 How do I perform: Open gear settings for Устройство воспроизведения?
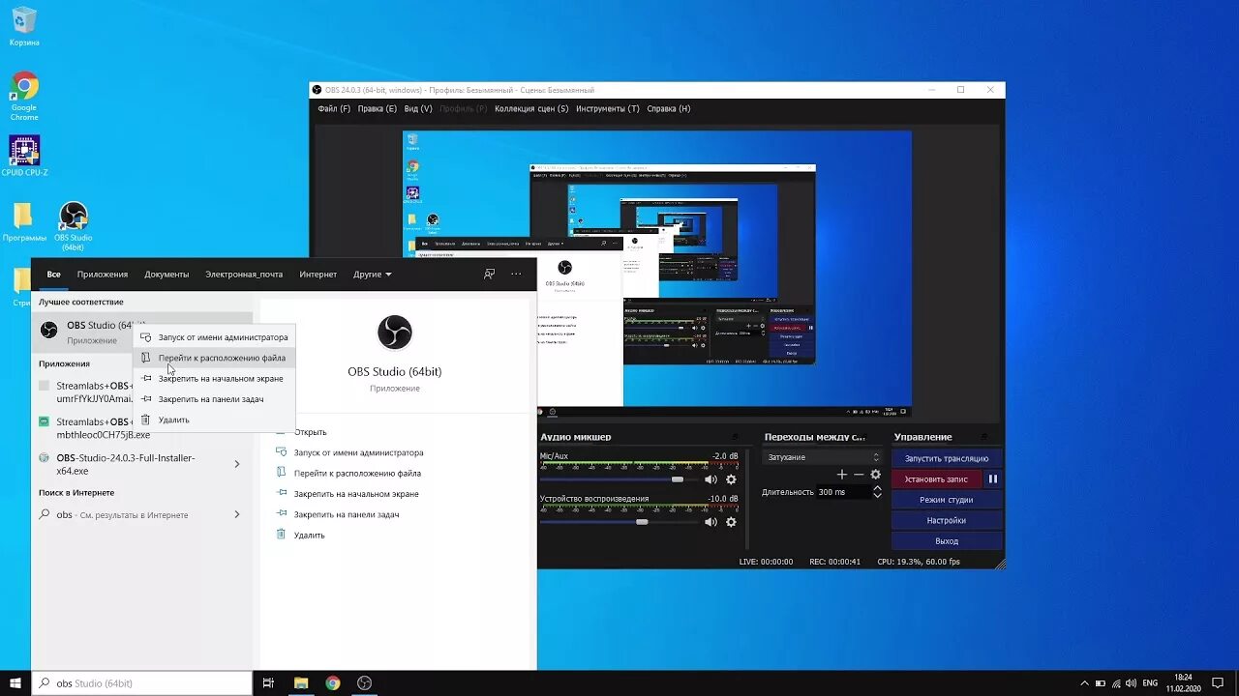pyautogui.click(x=731, y=522)
